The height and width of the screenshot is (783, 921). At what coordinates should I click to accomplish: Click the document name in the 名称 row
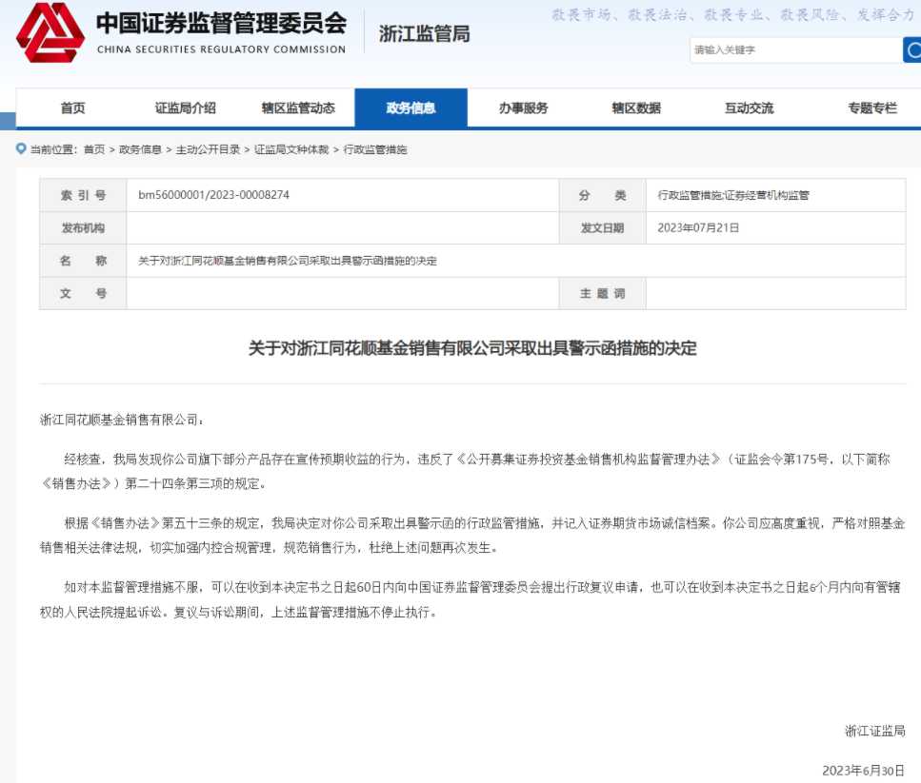tap(288, 261)
